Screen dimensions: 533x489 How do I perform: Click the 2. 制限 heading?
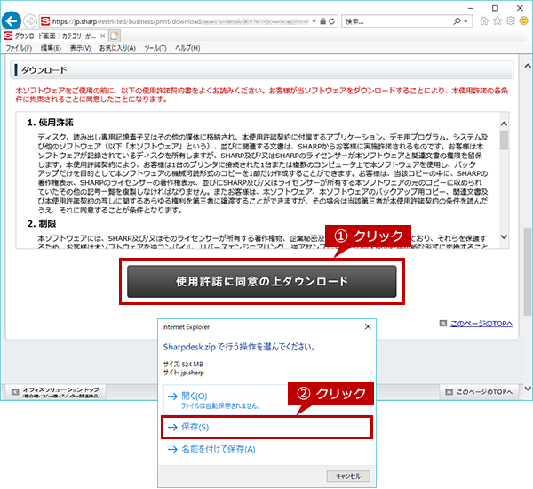(42, 224)
